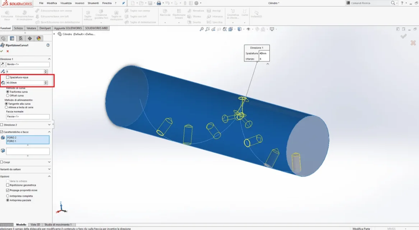Open the Inserisci menu
Screen dimensions: 419x230
click(79, 3)
